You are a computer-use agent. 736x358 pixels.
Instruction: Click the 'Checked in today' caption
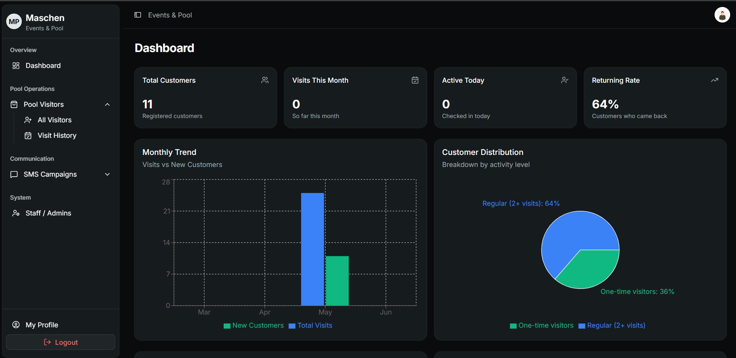click(x=466, y=116)
